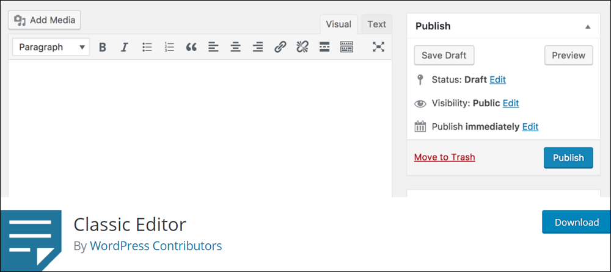
Task: Align text left
Action: click(x=213, y=48)
